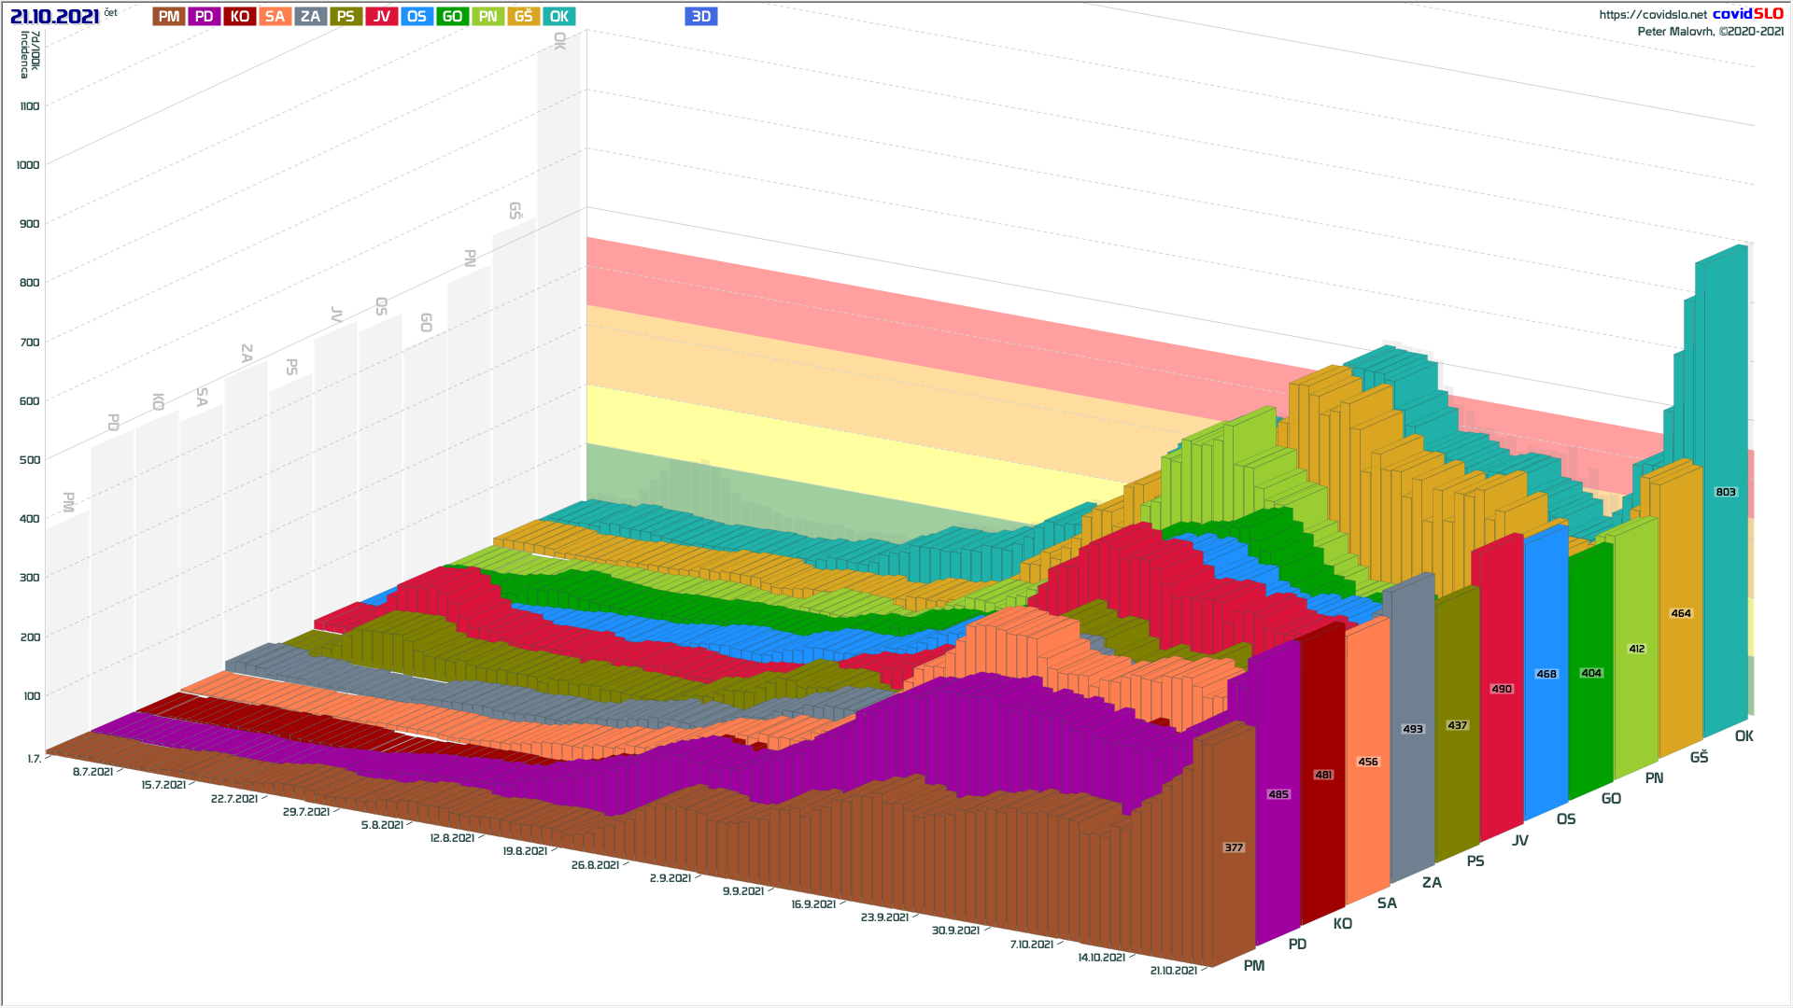Toggle the GO green legend button
Viewport: 1793px width, 1008px height.
click(x=452, y=17)
